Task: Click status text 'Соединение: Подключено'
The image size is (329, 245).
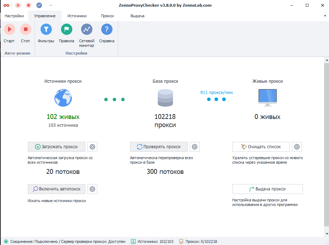Action: click(x=34, y=241)
